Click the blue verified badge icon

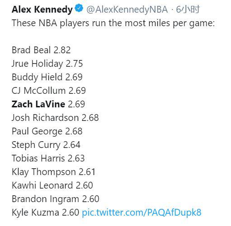[79, 8]
